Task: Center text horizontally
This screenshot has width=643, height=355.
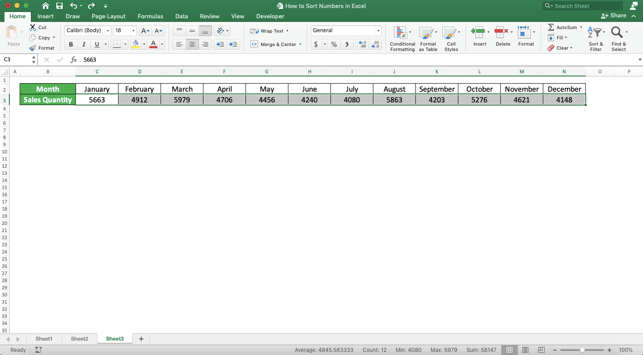Action: pyautogui.click(x=192, y=44)
